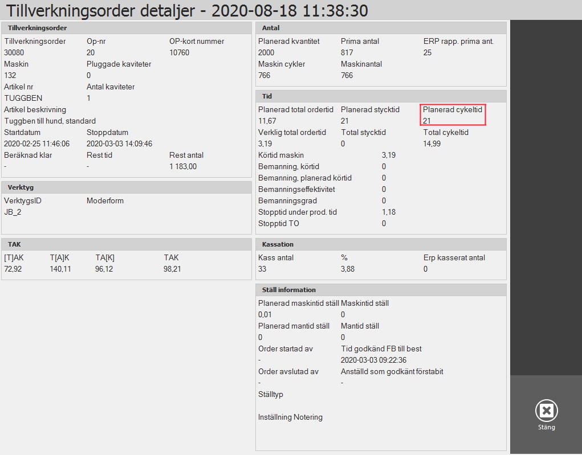Image resolution: width=582 pixels, height=455 pixels.
Task: Select Maskin cykler value 766
Action: point(264,75)
